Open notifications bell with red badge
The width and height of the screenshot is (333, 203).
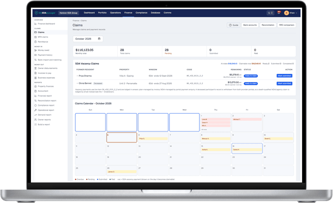279,13
